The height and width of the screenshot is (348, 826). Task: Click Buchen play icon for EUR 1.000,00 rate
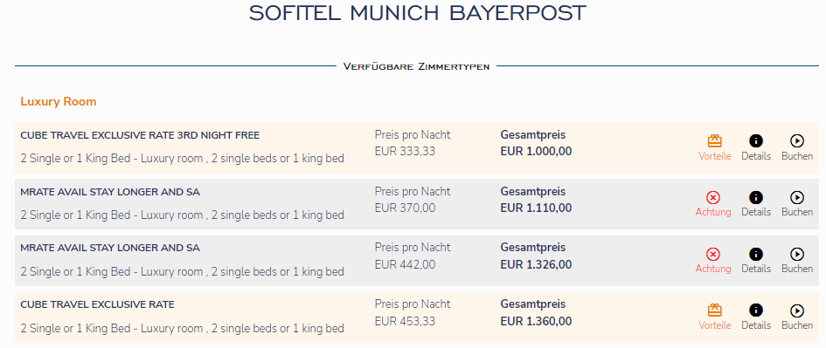pos(797,141)
